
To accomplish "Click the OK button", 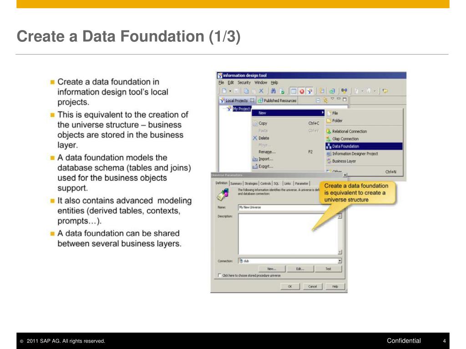I will pyautogui.click(x=290, y=286).
